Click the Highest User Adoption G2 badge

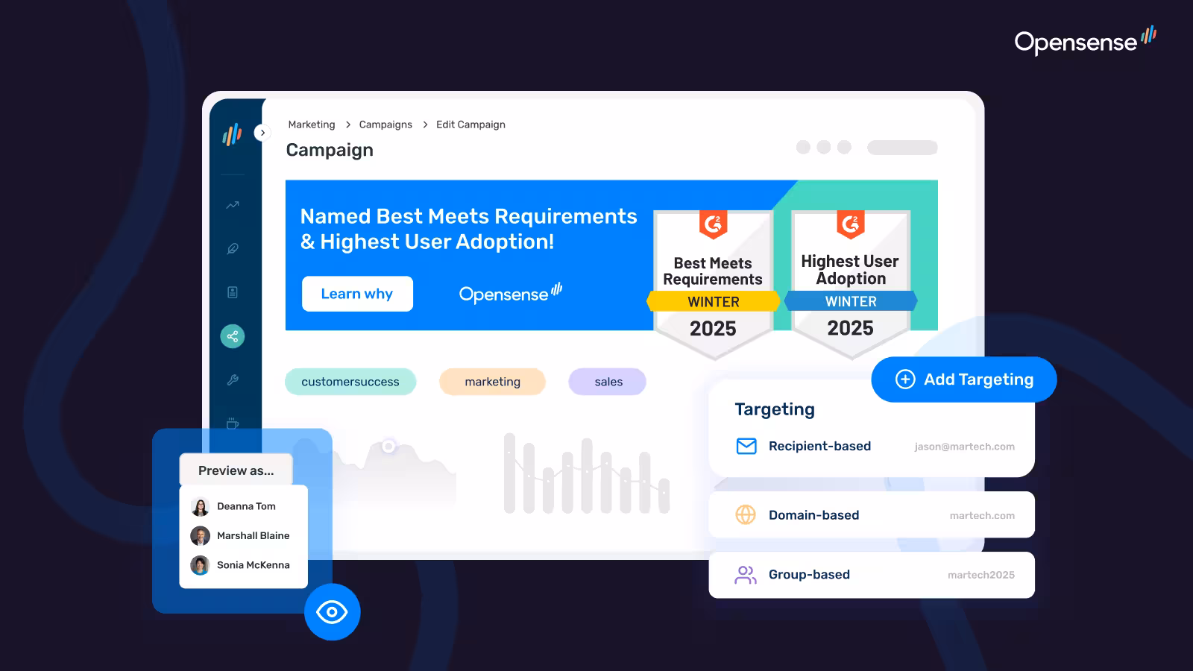point(851,285)
